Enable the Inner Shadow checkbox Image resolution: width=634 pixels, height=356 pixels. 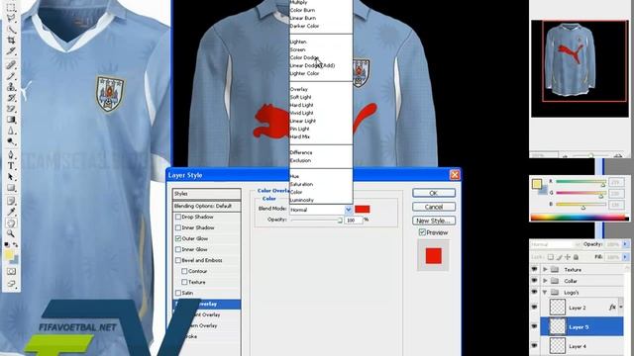pos(178,227)
